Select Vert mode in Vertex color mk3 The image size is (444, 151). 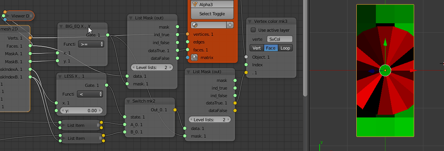[x=256, y=48]
